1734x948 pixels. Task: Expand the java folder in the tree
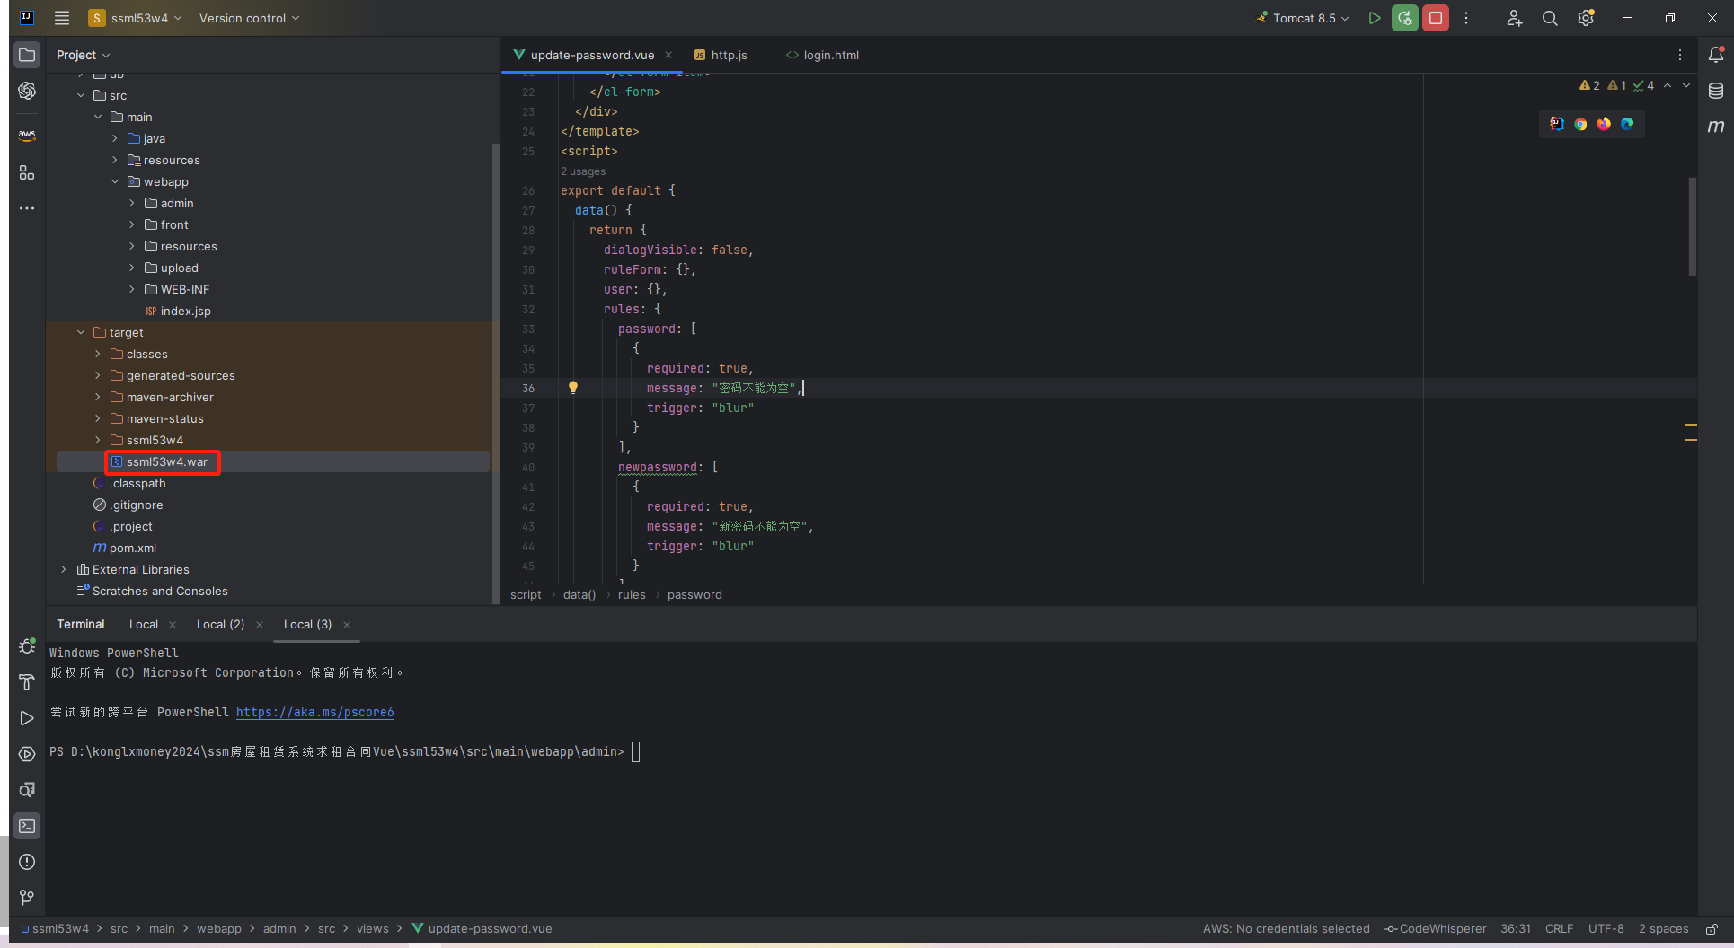pos(115,138)
